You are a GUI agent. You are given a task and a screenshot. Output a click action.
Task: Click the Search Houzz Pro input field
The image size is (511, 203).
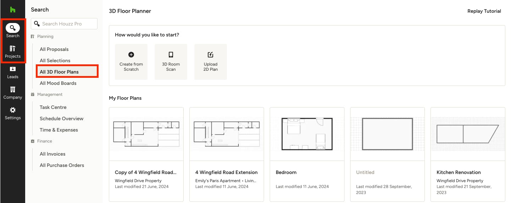(64, 24)
